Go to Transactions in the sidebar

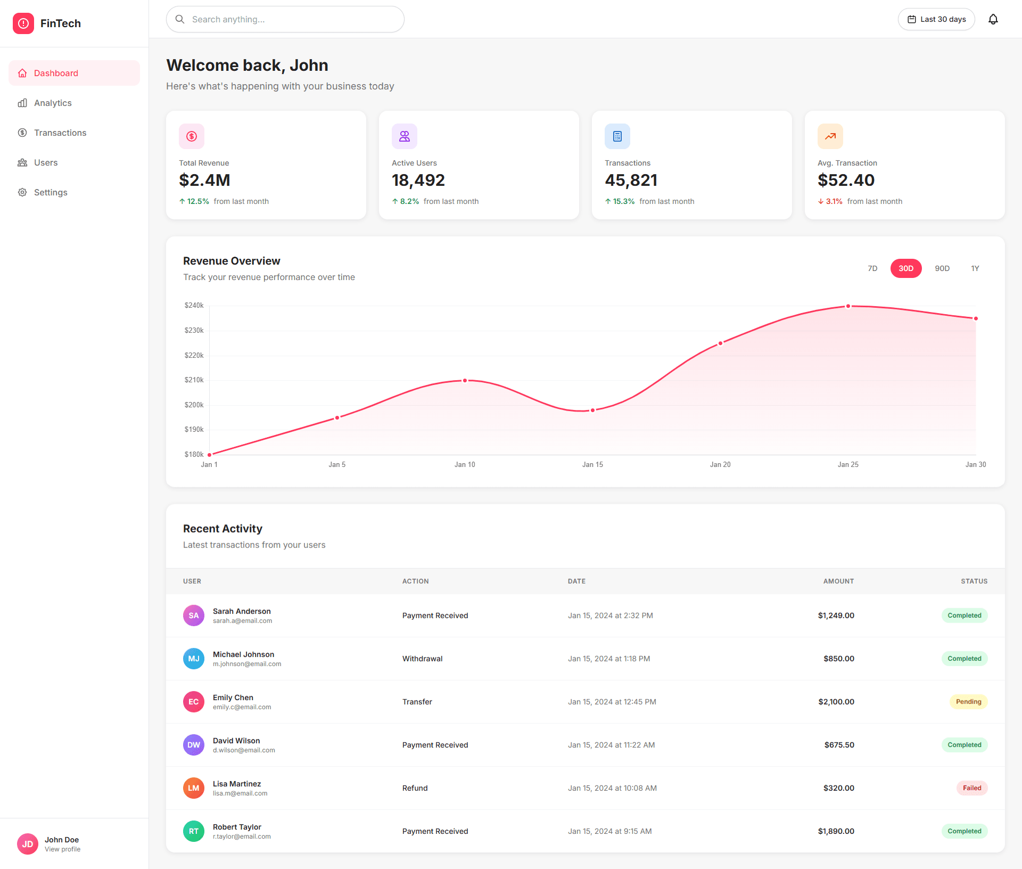coord(60,133)
